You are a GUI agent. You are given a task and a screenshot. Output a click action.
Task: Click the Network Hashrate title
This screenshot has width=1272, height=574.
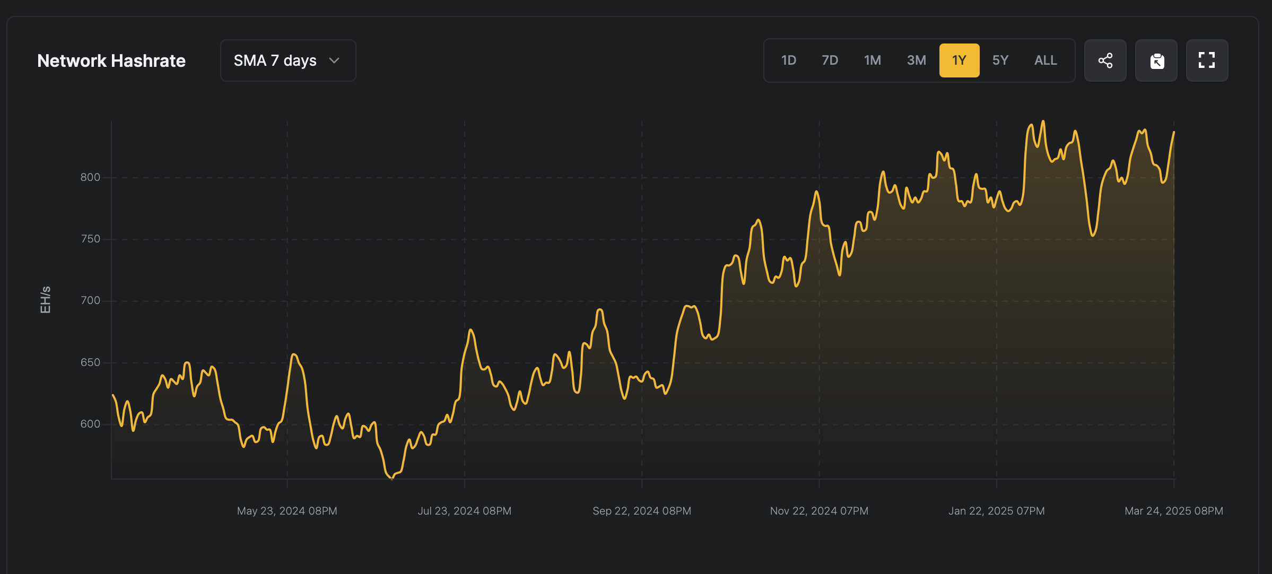pyautogui.click(x=111, y=60)
